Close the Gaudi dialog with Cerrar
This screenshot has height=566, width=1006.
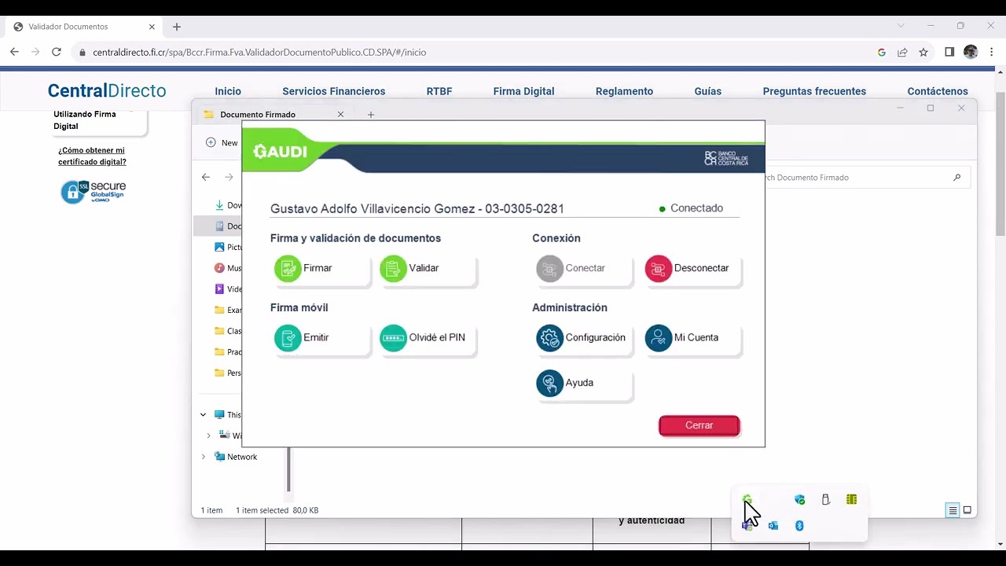[x=699, y=425]
